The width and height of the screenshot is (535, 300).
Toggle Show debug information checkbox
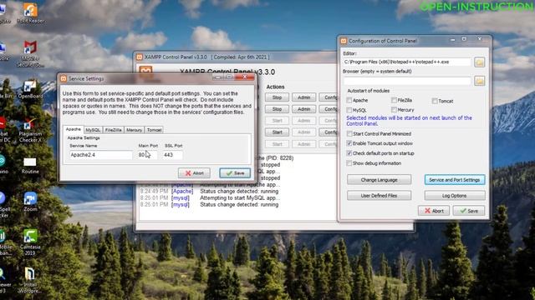[x=349, y=163]
